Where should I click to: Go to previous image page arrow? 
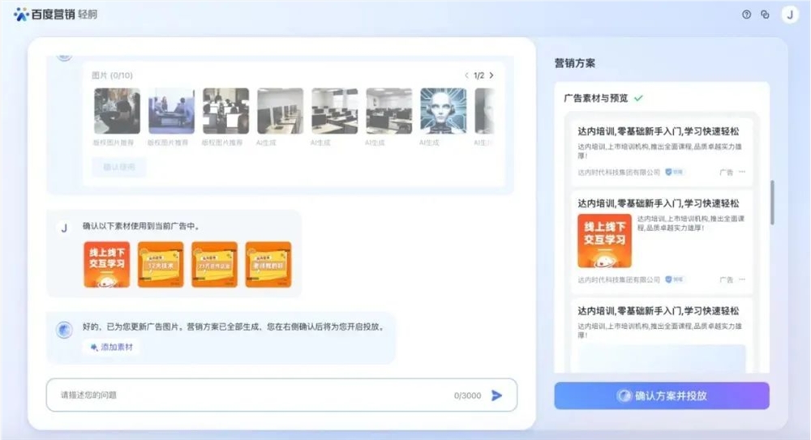466,75
